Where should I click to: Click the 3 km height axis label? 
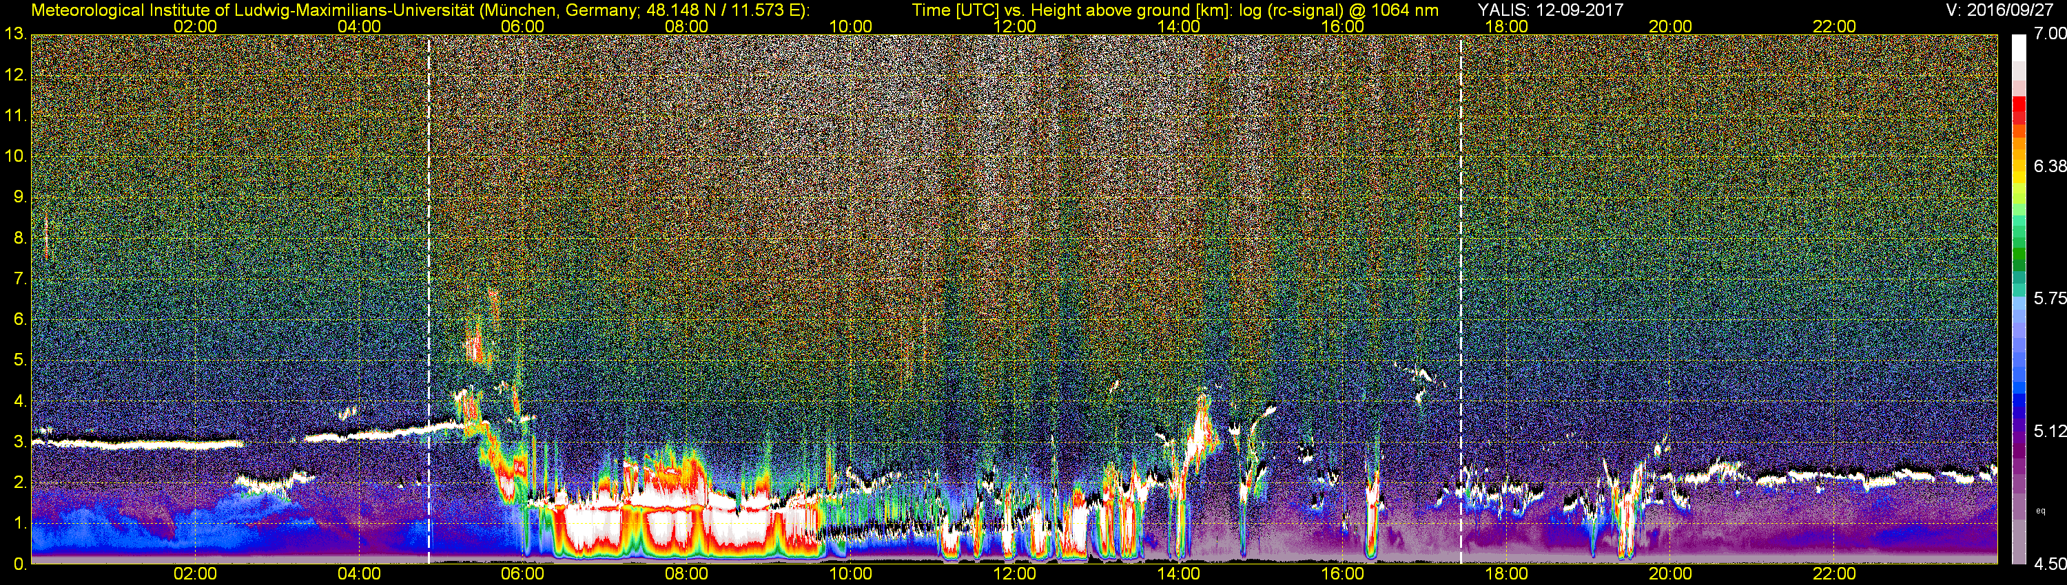(19, 443)
